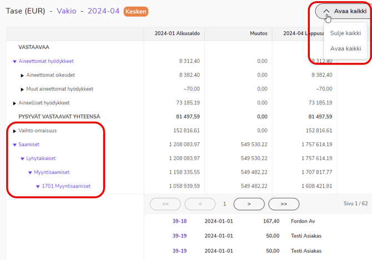Click the Kesken status badge
Image resolution: width=372 pixels, height=260 pixels.
136,11
